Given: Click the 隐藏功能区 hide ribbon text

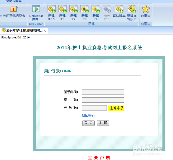Looking at the screenshot, I should (x=13, y=1).
